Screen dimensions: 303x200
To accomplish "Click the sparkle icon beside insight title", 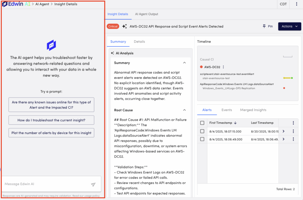I will click(x=125, y=26).
